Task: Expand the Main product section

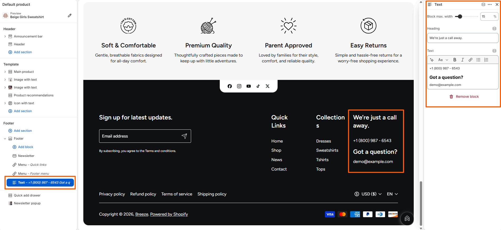Action: coord(5,72)
